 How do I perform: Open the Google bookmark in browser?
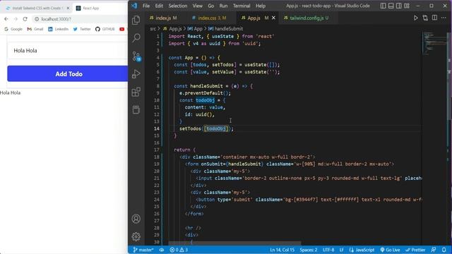click(x=13, y=29)
